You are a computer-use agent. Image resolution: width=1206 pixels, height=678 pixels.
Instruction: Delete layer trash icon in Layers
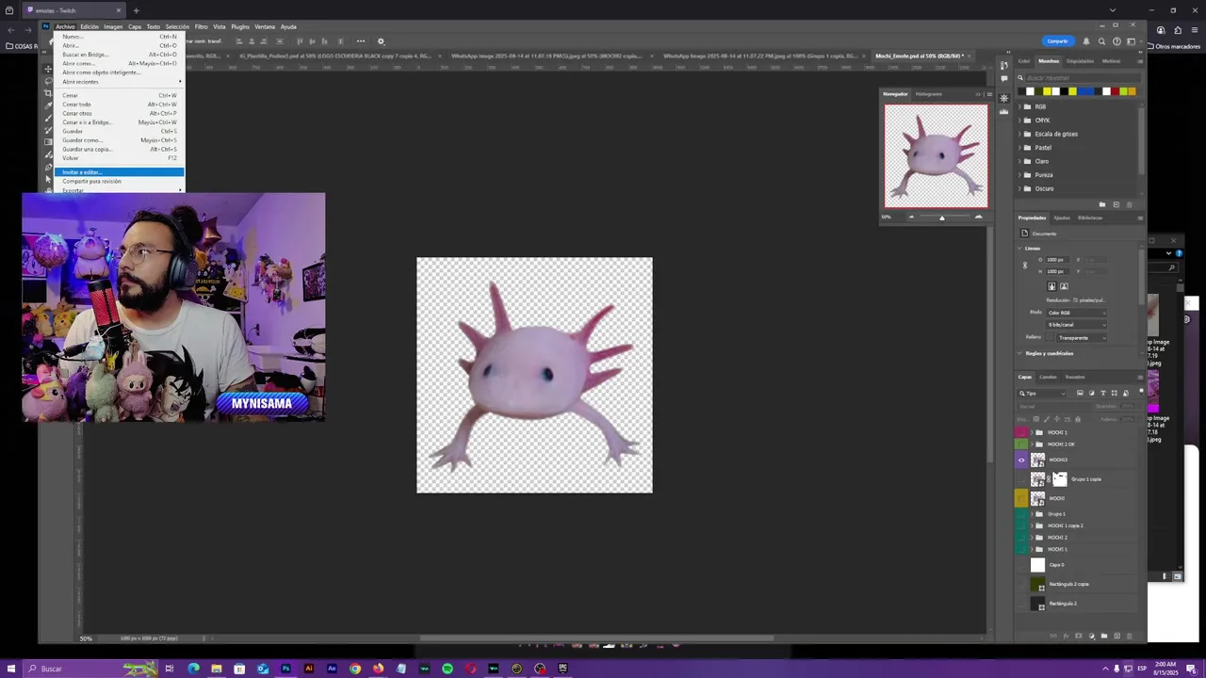pos(1129,636)
